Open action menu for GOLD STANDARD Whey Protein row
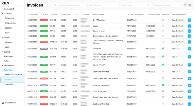194x106 pixels. [x=189, y=57]
